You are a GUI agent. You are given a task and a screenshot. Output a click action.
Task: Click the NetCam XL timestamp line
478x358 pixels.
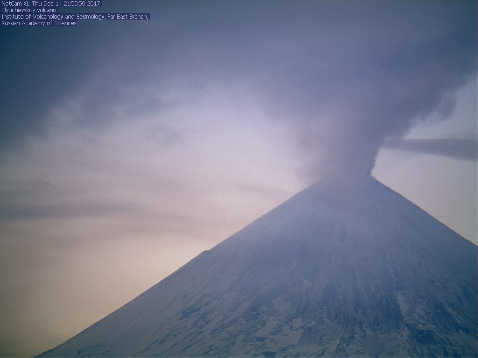click(x=51, y=4)
